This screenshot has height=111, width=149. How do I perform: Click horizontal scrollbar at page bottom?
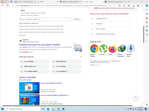click(68, 106)
